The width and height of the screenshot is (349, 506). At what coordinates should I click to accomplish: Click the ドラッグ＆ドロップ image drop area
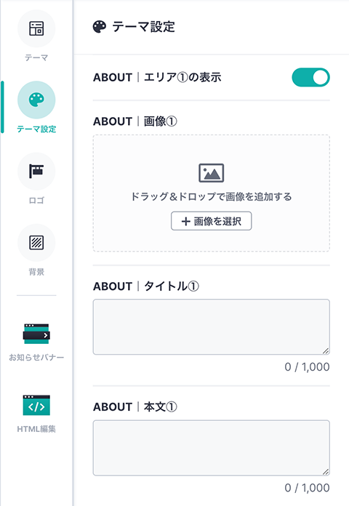click(211, 193)
